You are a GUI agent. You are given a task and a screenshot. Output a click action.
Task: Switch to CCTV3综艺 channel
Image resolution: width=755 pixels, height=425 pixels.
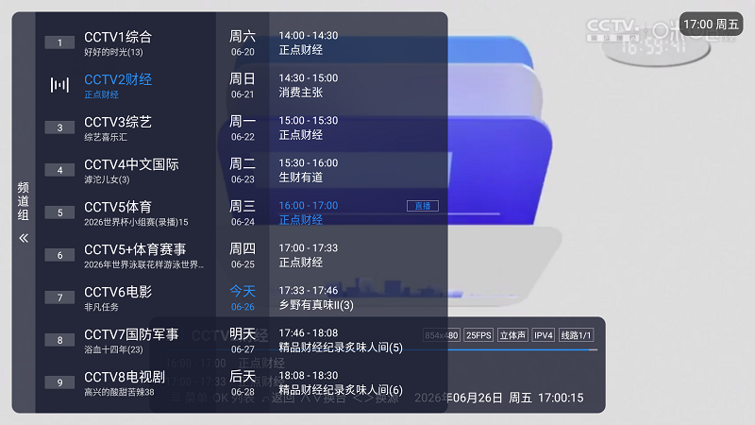tap(126, 127)
